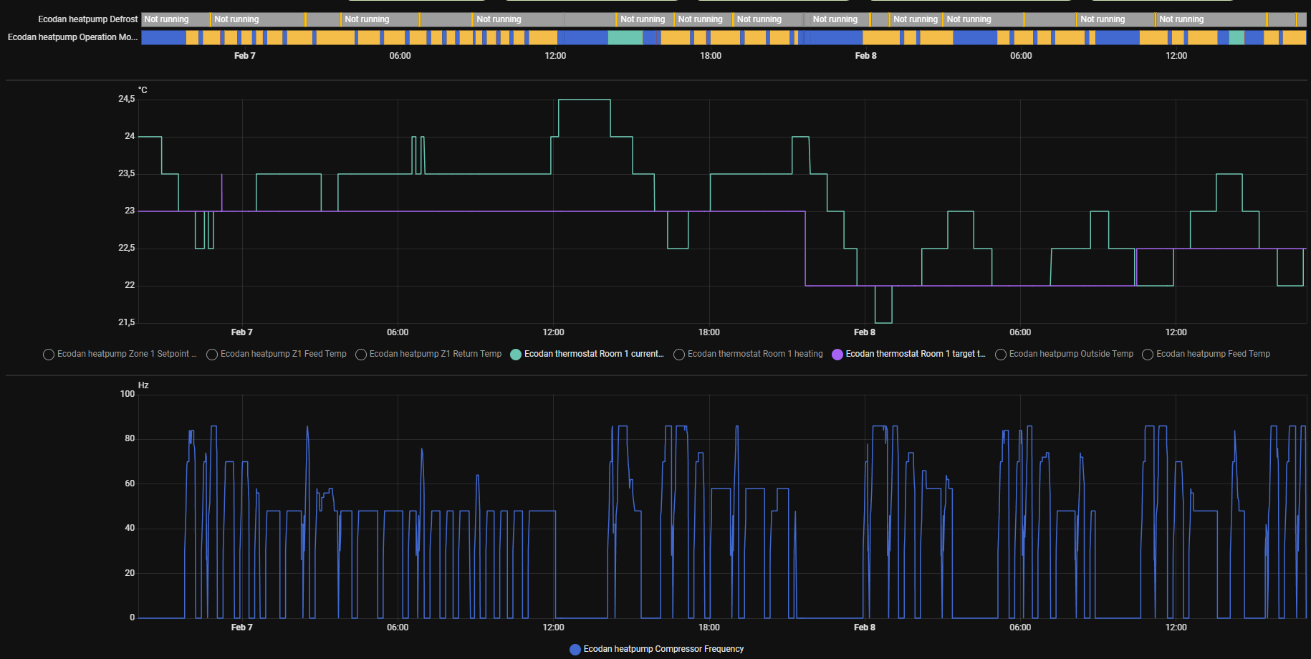Screen dimensions: 1311x659
Task: Hide the Room 1 target temperature series
Action: (837, 355)
